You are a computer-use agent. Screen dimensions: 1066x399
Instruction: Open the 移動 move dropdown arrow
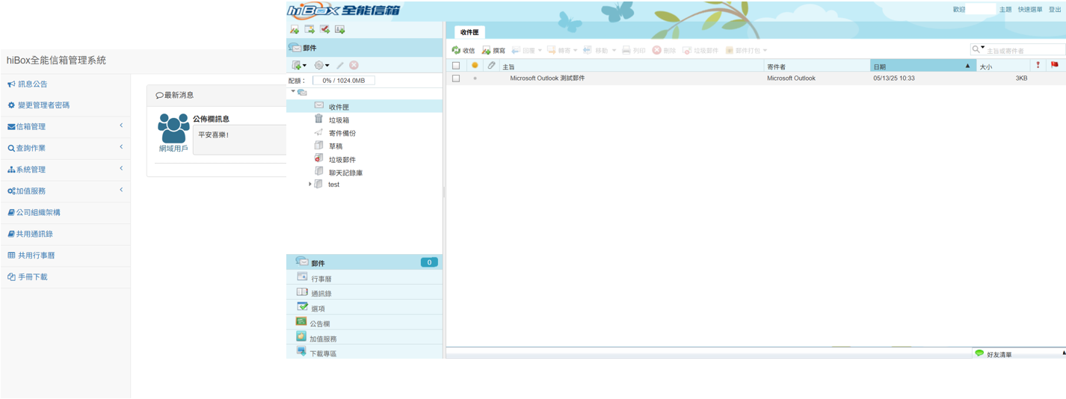click(x=614, y=51)
